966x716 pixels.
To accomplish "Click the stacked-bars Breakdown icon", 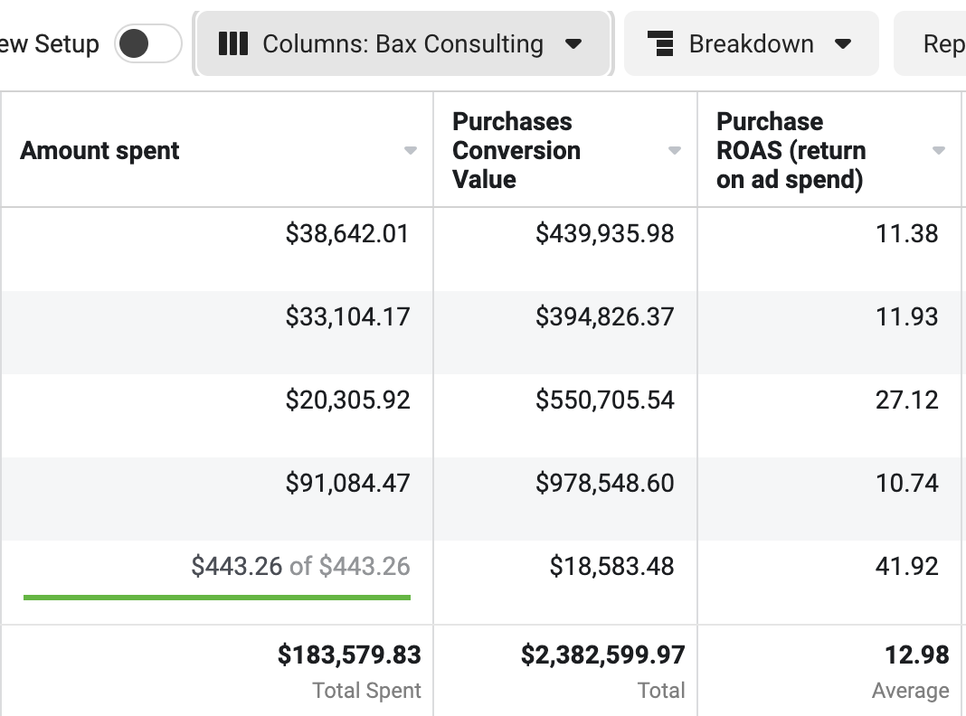I will (x=661, y=43).
